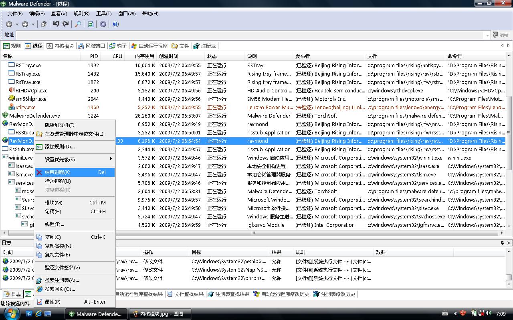Click the Undo arrow toolbar icon

point(56,24)
